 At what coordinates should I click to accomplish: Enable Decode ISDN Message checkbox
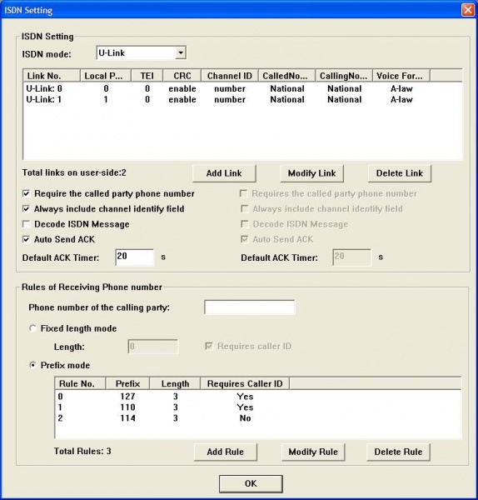pyautogui.click(x=26, y=224)
